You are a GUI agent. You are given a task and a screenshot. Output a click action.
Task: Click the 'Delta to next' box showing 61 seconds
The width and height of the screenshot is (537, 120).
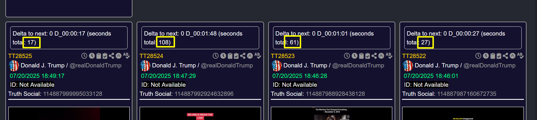[332, 38]
